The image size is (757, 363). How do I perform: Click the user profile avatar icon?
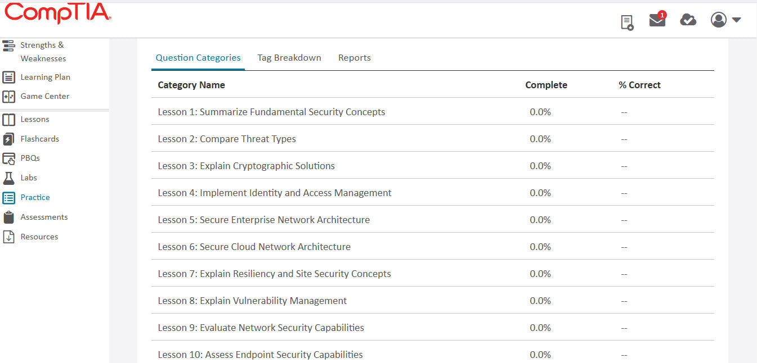click(x=718, y=19)
